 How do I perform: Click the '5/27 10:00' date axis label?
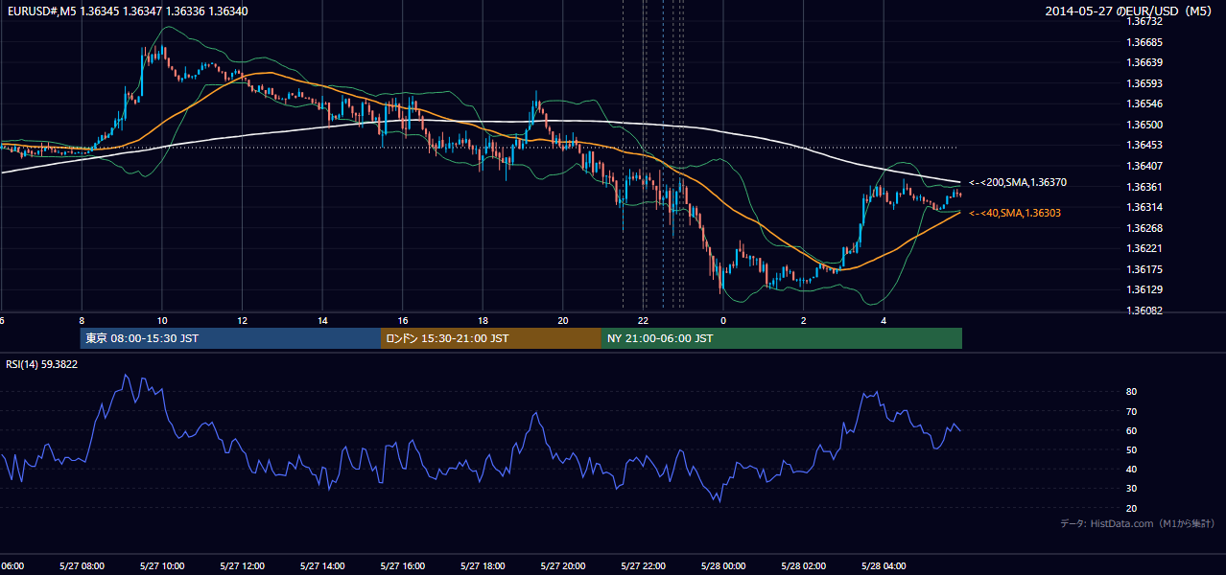(161, 566)
